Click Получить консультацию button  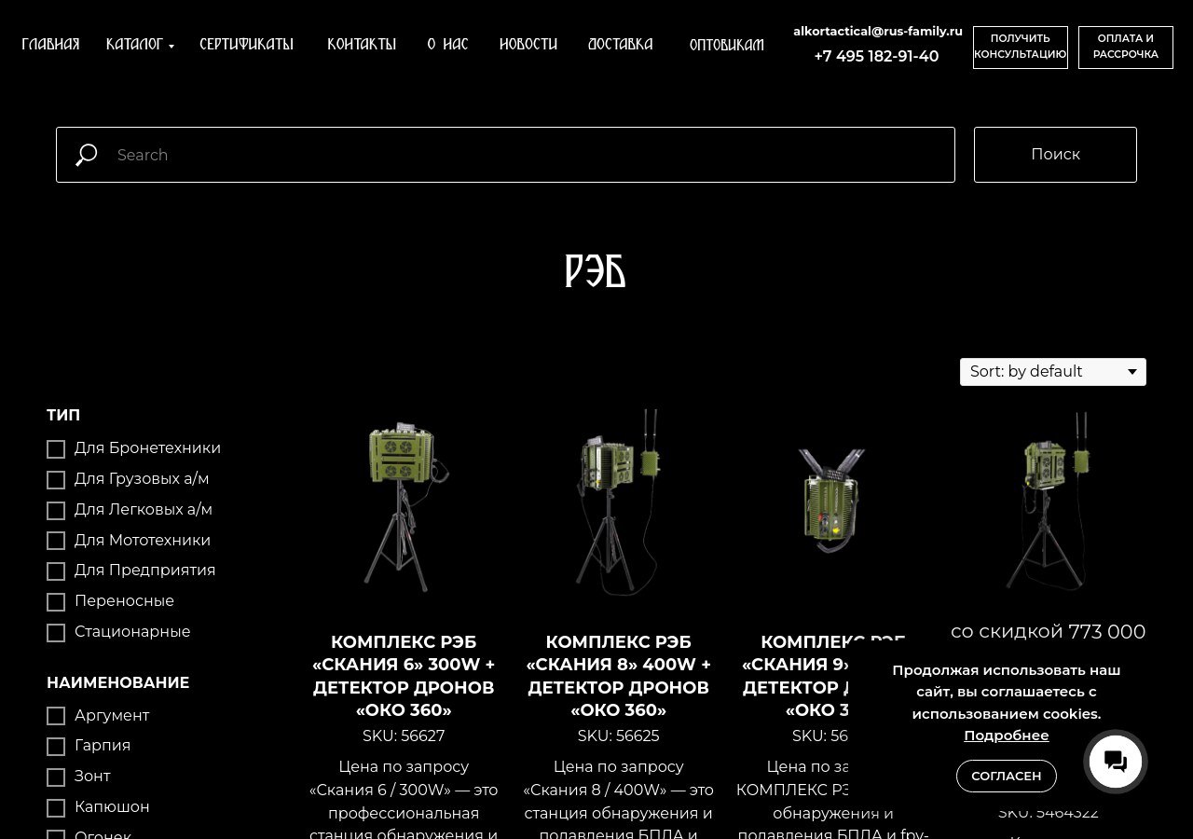(1020, 47)
